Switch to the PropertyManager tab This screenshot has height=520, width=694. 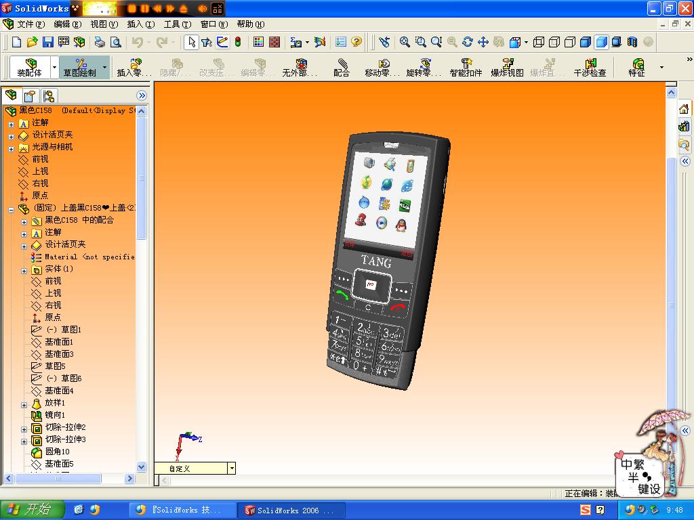(x=30, y=96)
